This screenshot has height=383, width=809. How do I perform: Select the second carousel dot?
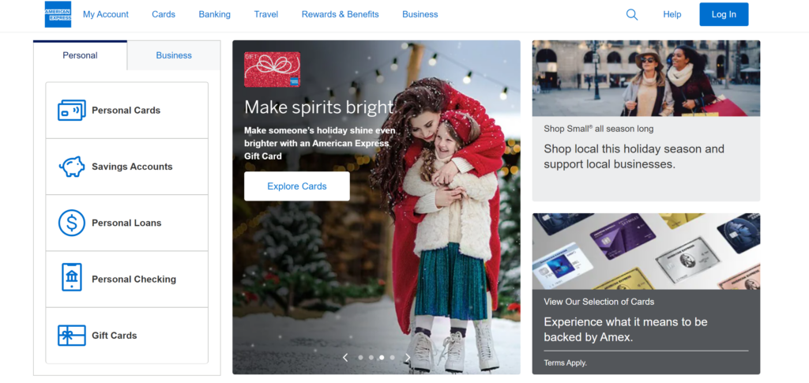click(371, 357)
